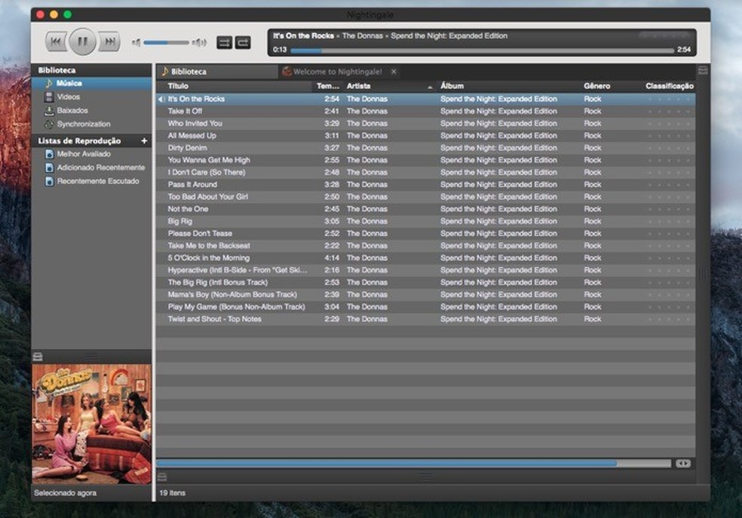Image resolution: width=742 pixels, height=518 pixels.
Task: Go back to the previous track
Action: point(56,42)
